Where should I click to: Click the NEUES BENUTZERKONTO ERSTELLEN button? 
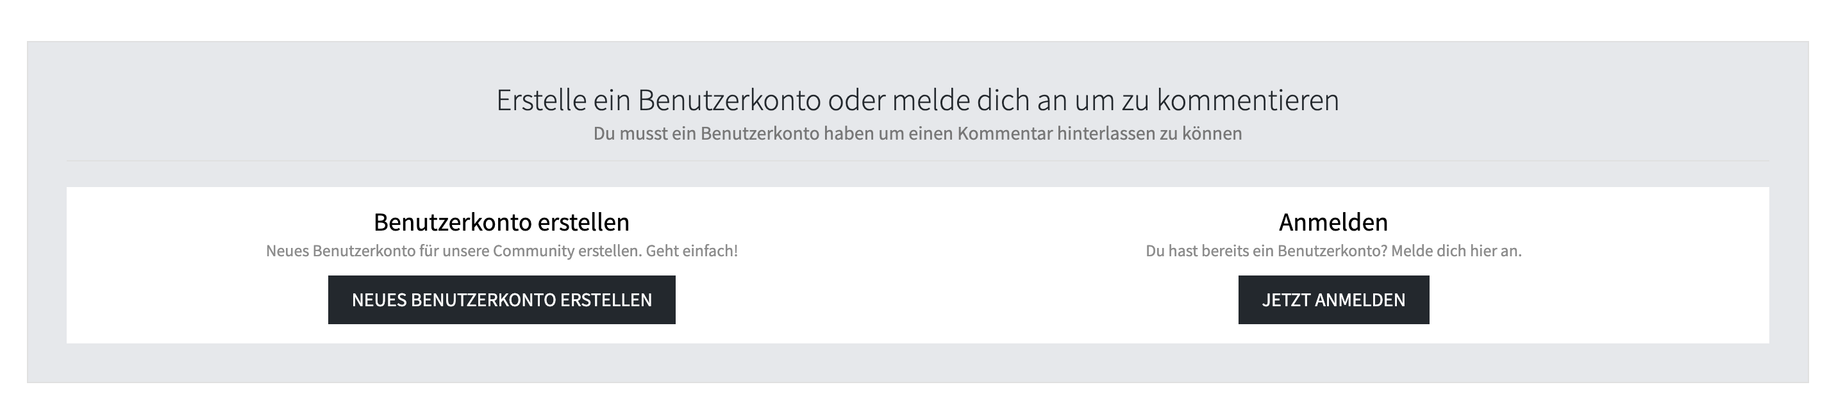click(x=501, y=300)
